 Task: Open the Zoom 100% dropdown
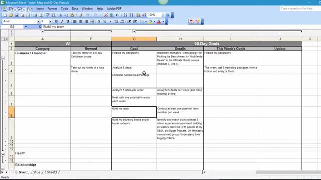tap(163, 15)
